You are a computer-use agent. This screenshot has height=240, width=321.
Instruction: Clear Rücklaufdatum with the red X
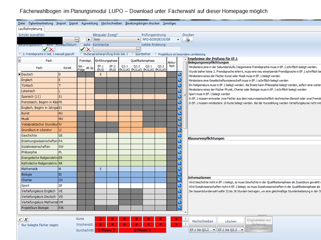pos(88,49)
